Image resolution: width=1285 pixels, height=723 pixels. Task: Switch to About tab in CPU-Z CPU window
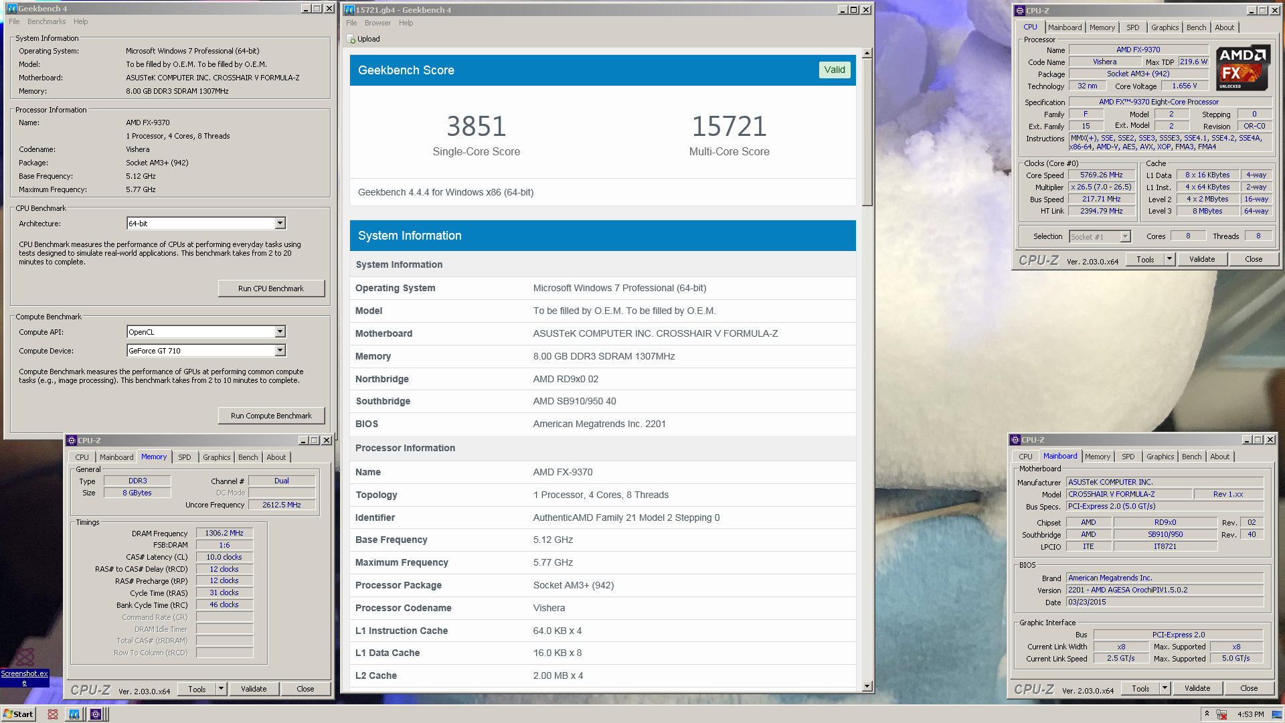click(1224, 27)
